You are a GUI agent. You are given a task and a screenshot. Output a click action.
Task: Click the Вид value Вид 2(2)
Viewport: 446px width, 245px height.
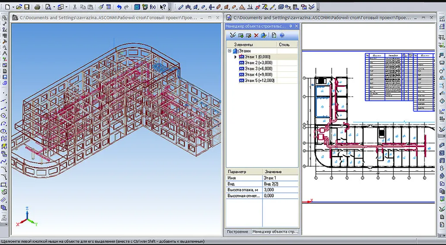click(x=280, y=184)
